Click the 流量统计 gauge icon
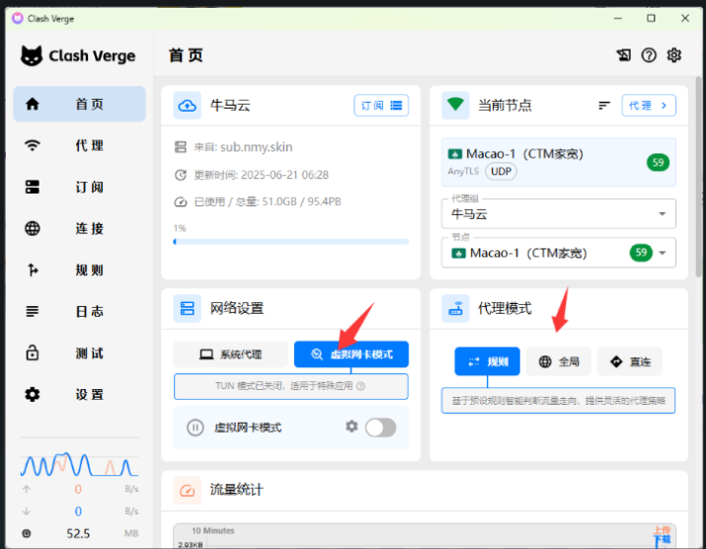This screenshot has width=706, height=549. [187, 490]
